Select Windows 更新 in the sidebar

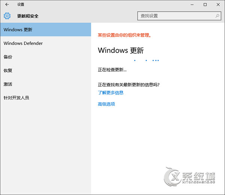pos(46,30)
